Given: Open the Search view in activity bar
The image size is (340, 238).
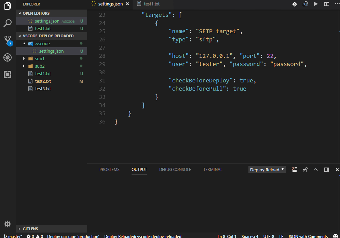Looking at the screenshot, I should pos(8,23).
